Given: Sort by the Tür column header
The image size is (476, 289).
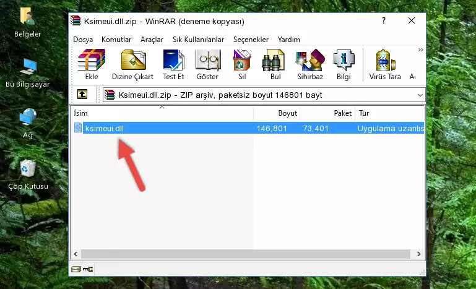Looking at the screenshot, I should pyautogui.click(x=390, y=113).
